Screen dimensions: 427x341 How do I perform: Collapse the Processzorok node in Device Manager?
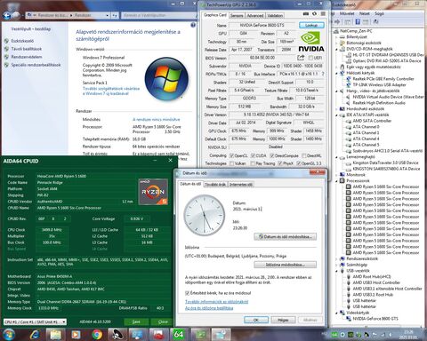(336, 181)
